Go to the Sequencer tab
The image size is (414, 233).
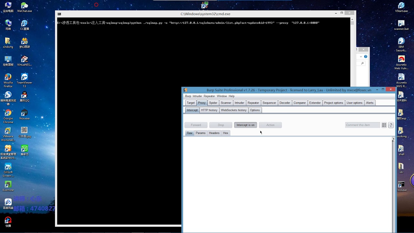coord(269,103)
